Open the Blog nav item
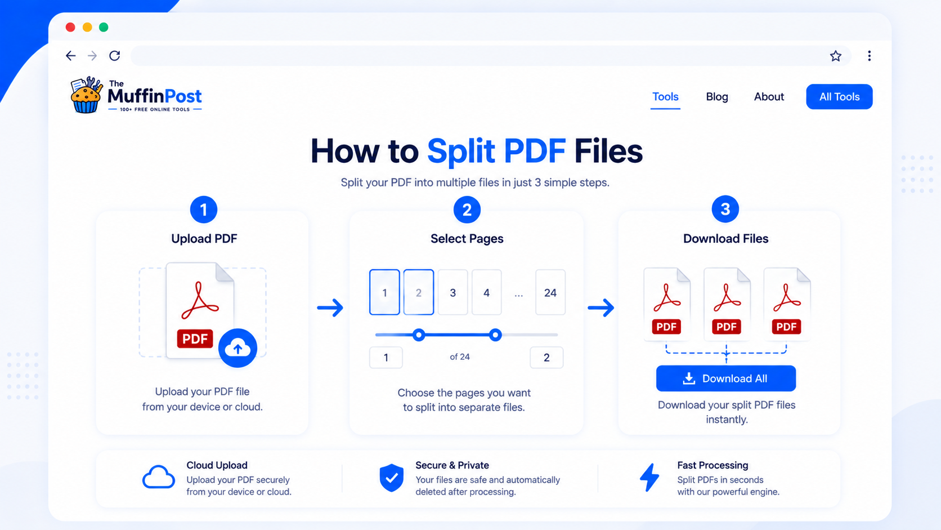The height and width of the screenshot is (530, 941). [x=717, y=97]
